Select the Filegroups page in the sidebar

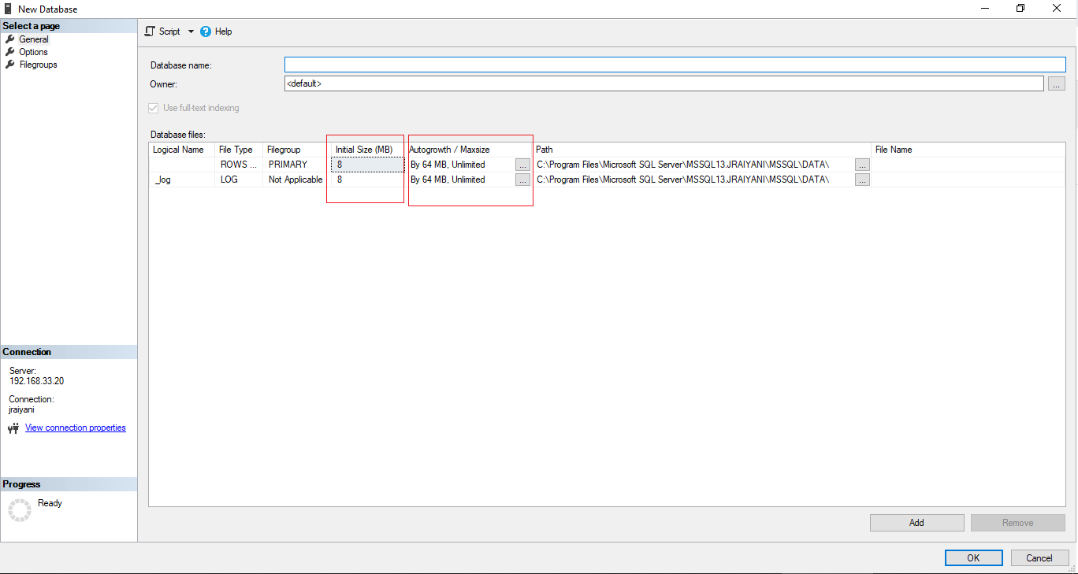pyautogui.click(x=36, y=64)
